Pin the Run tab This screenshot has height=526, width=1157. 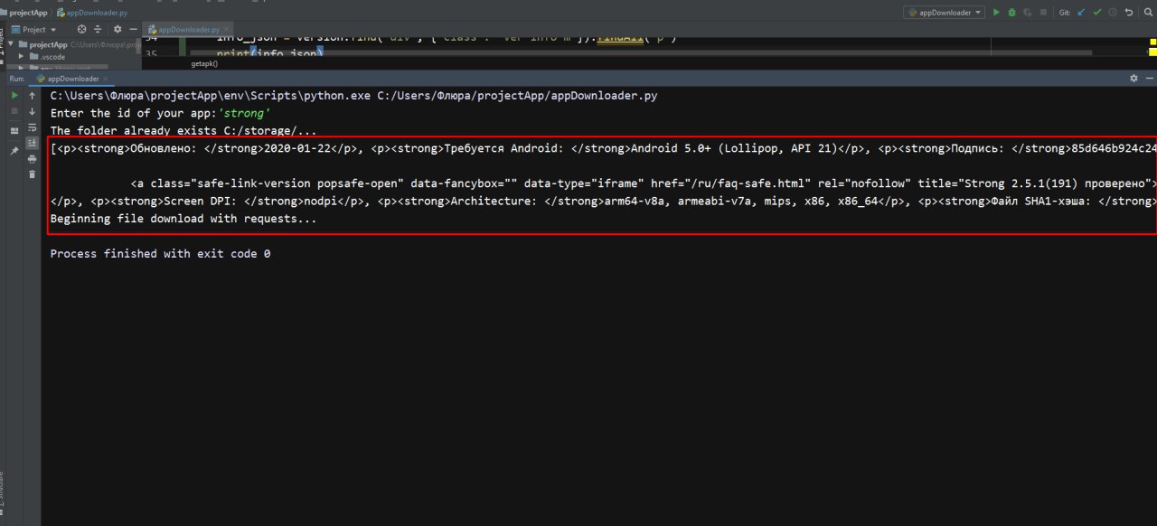click(14, 151)
